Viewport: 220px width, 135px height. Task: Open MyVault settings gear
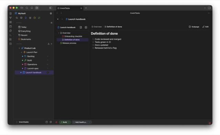pyautogui.click(x=51, y=13)
